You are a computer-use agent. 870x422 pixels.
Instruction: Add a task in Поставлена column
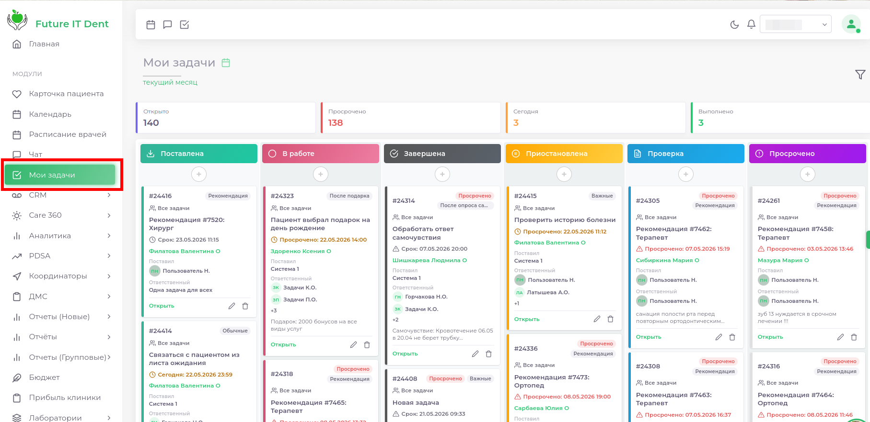[x=199, y=174]
